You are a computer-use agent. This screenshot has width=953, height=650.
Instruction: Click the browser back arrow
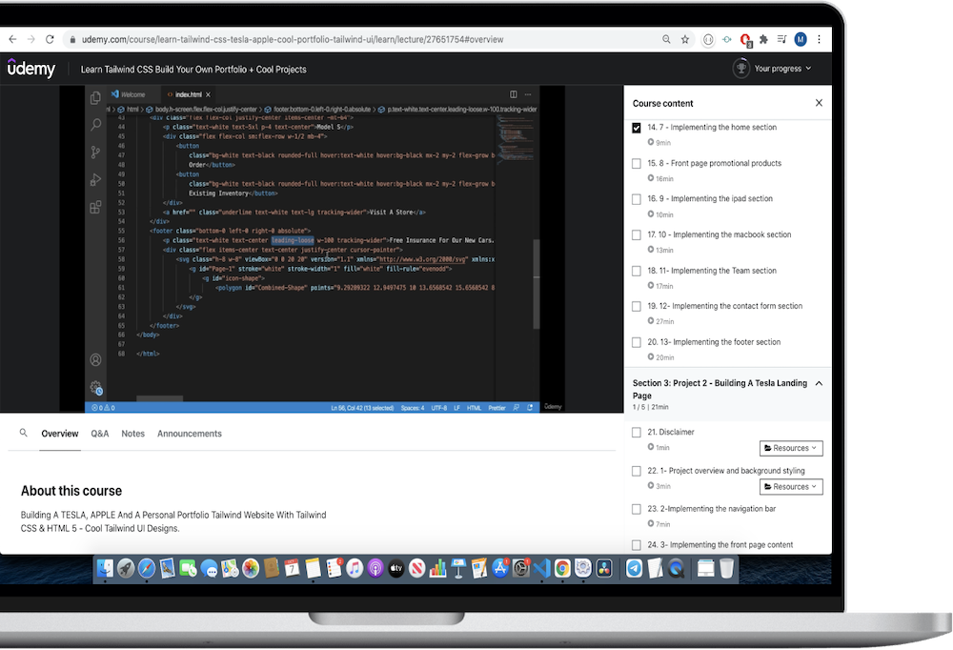pos(11,39)
